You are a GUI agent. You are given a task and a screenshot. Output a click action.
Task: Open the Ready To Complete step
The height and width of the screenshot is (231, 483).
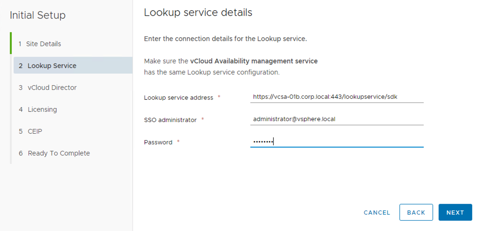58,153
